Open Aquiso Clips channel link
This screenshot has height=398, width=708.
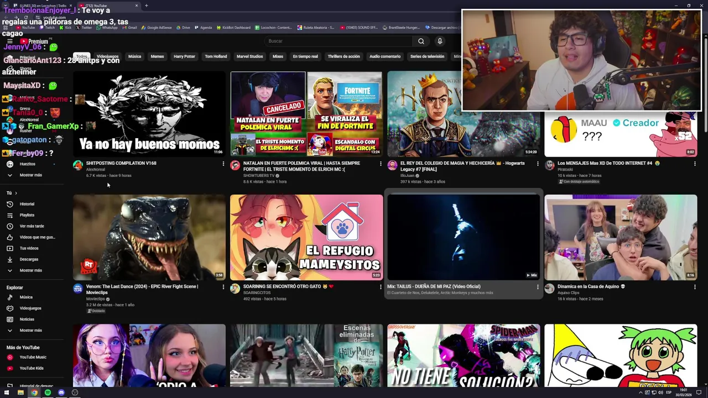coord(569,293)
